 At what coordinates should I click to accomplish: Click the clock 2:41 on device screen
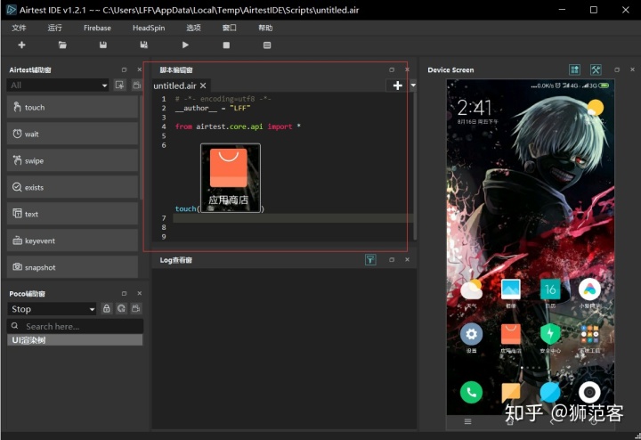tap(475, 108)
